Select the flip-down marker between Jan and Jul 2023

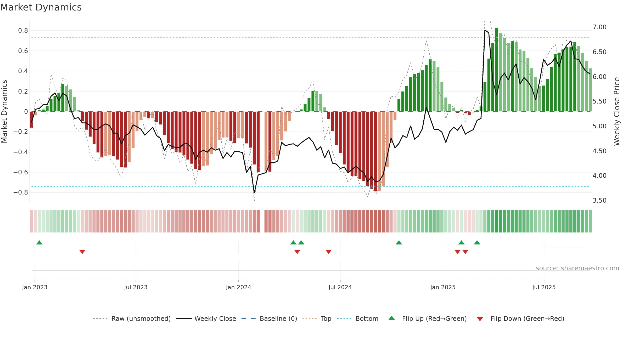[82, 252]
